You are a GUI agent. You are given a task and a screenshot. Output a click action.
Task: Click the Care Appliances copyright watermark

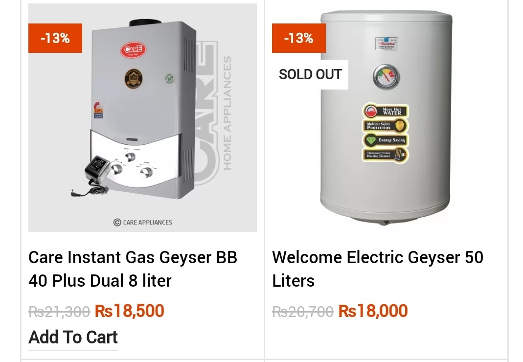point(143,222)
